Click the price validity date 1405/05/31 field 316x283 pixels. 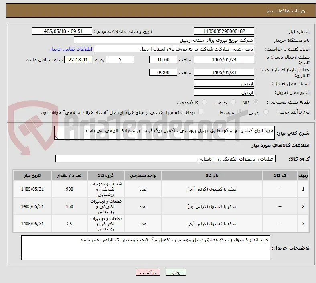(224, 72)
